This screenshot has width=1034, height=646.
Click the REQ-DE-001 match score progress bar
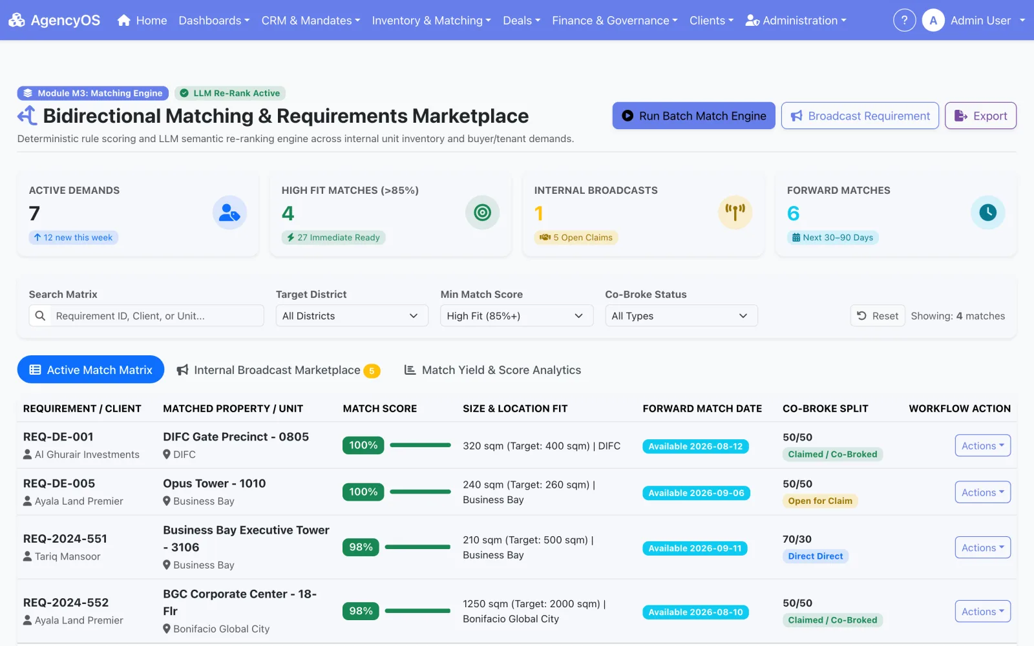click(x=420, y=445)
